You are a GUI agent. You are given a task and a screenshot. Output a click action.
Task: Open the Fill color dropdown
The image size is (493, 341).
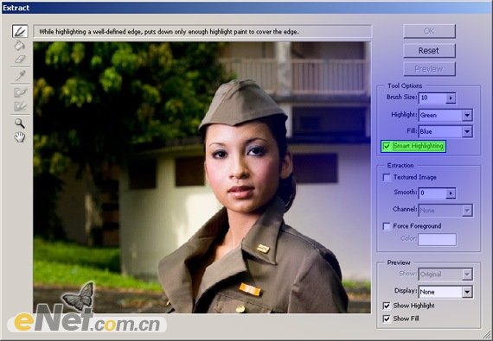(x=467, y=131)
